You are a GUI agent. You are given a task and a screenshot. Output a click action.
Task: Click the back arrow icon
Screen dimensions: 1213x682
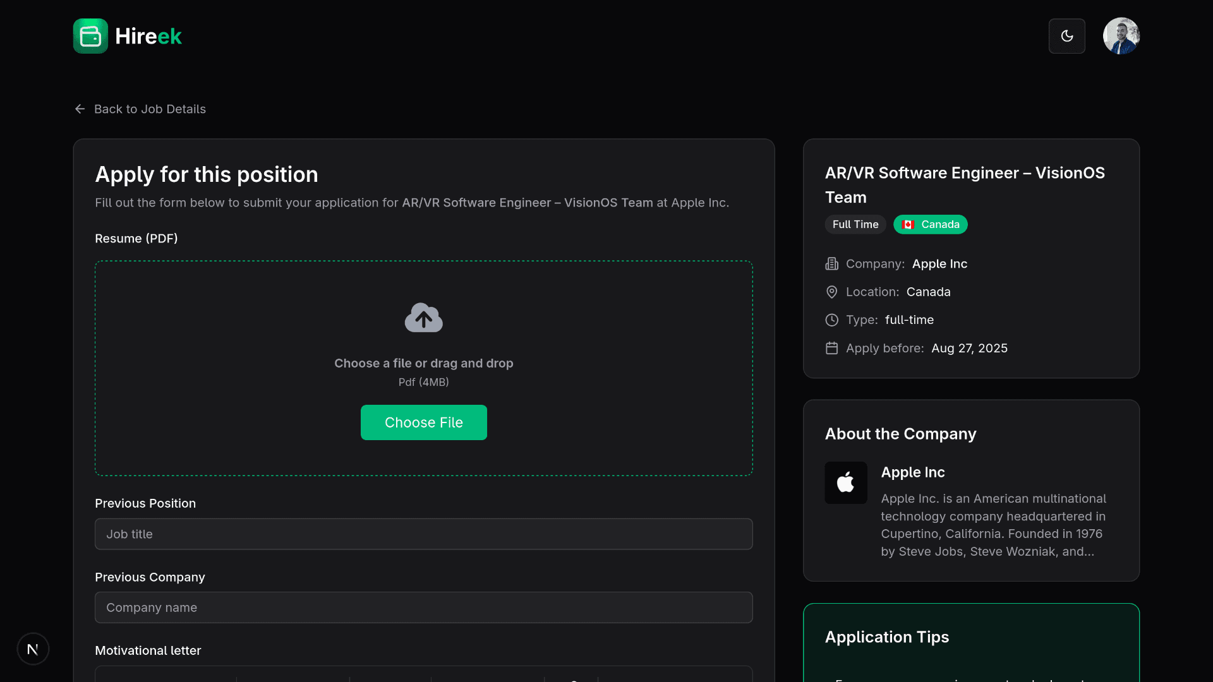[x=80, y=109]
